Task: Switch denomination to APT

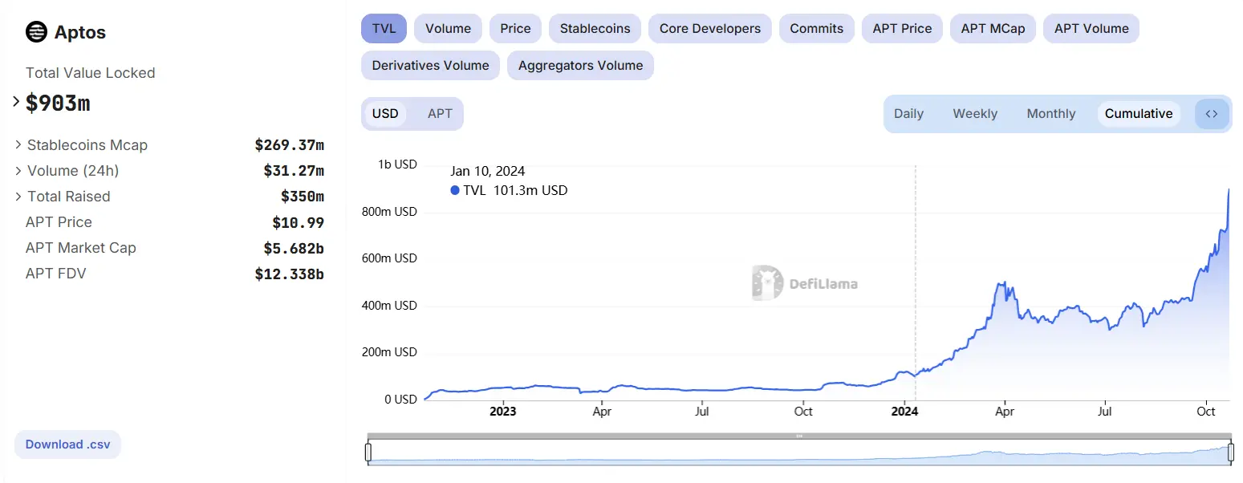Action: point(440,114)
